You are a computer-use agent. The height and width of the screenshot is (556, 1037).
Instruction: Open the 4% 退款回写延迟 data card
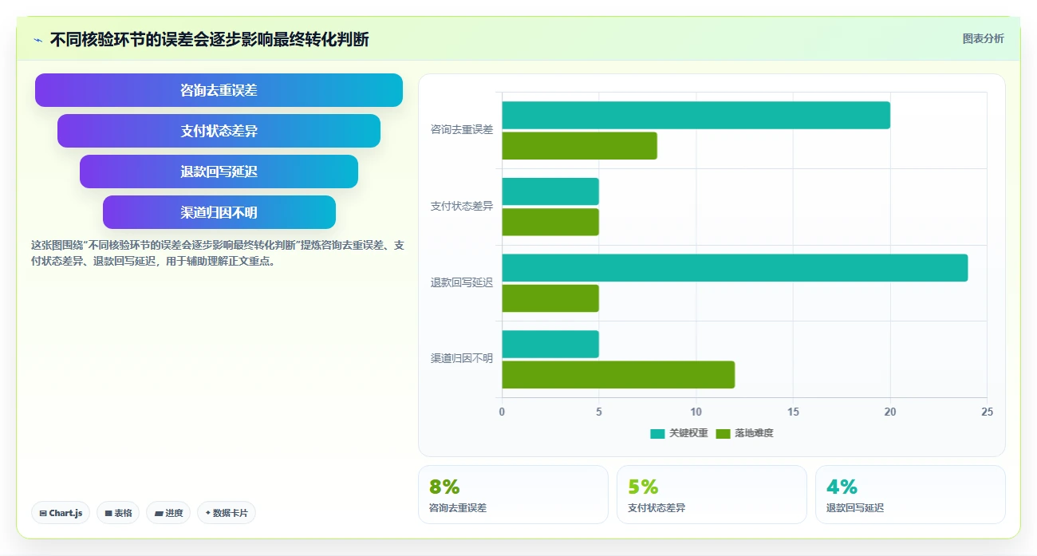[x=910, y=495]
